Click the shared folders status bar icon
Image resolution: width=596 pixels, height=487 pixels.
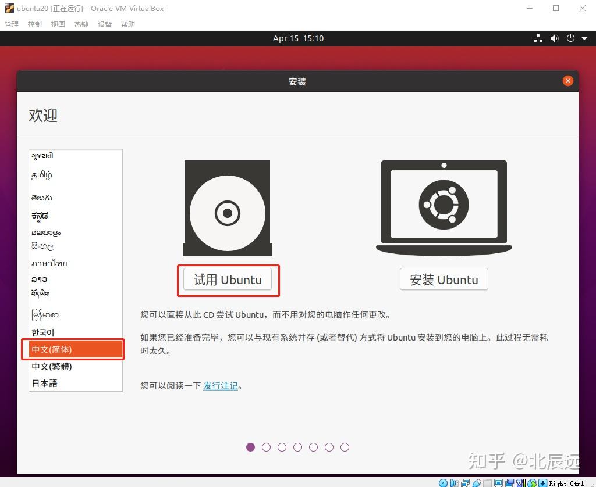(488, 483)
